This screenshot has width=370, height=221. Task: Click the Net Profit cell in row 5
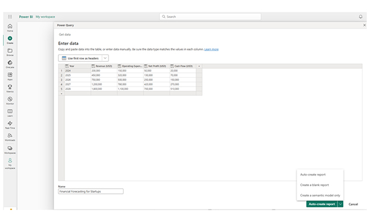click(x=157, y=89)
